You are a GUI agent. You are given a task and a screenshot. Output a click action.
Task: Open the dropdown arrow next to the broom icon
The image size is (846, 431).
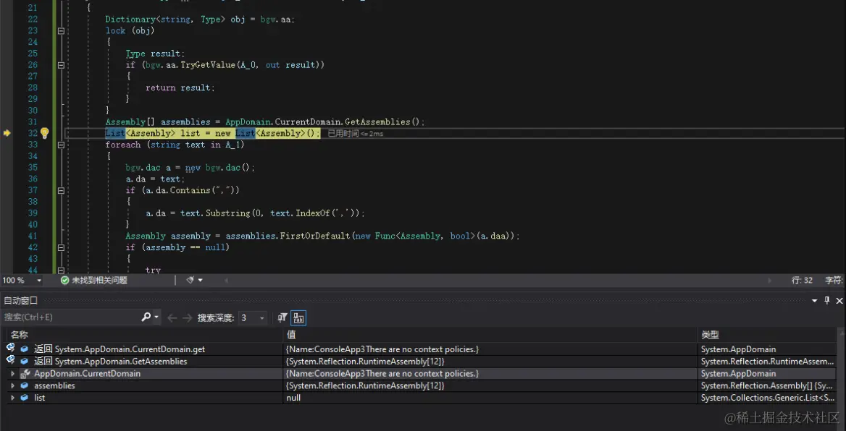coord(200,280)
